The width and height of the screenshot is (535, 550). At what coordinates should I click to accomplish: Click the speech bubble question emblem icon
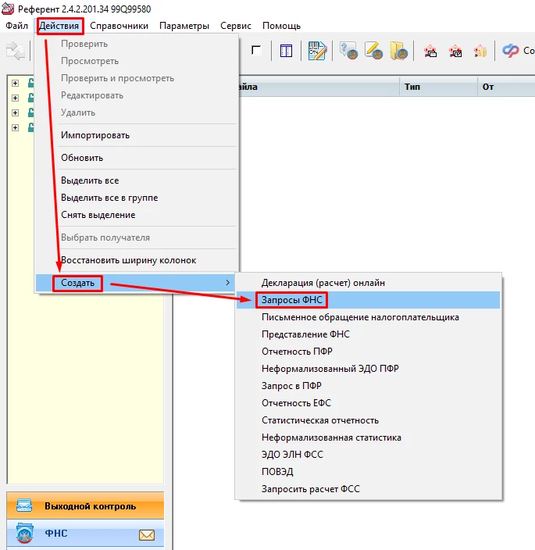(x=348, y=52)
